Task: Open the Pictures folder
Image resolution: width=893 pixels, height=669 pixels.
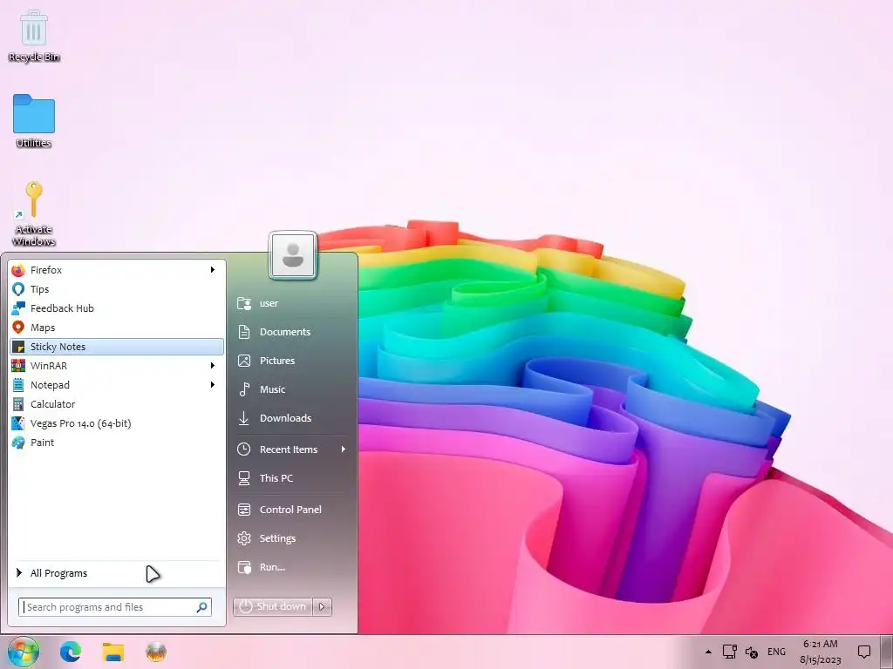Action: (x=292, y=361)
